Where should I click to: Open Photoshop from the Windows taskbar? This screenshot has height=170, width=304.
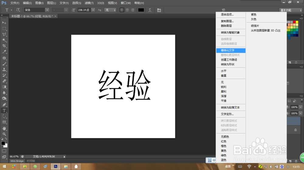pos(56,167)
